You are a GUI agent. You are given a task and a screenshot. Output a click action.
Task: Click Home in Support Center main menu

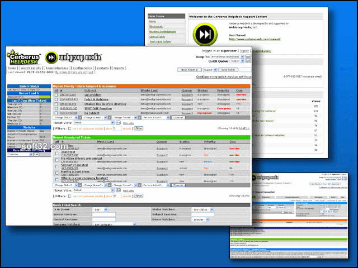pyautogui.click(x=153, y=21)
